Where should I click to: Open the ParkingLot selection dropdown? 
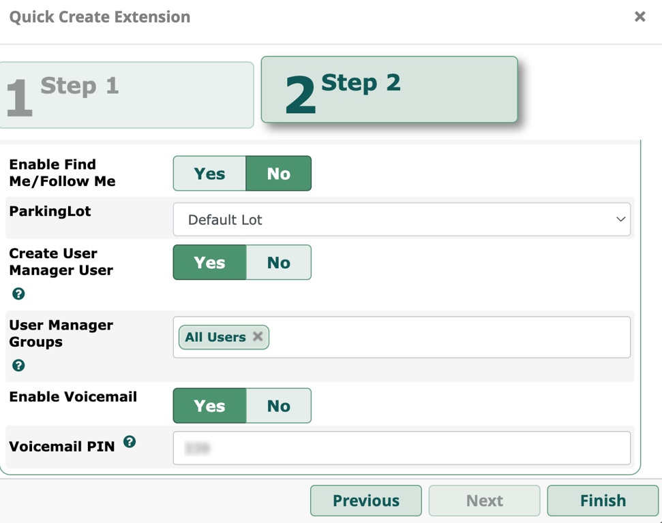[402, 219]
